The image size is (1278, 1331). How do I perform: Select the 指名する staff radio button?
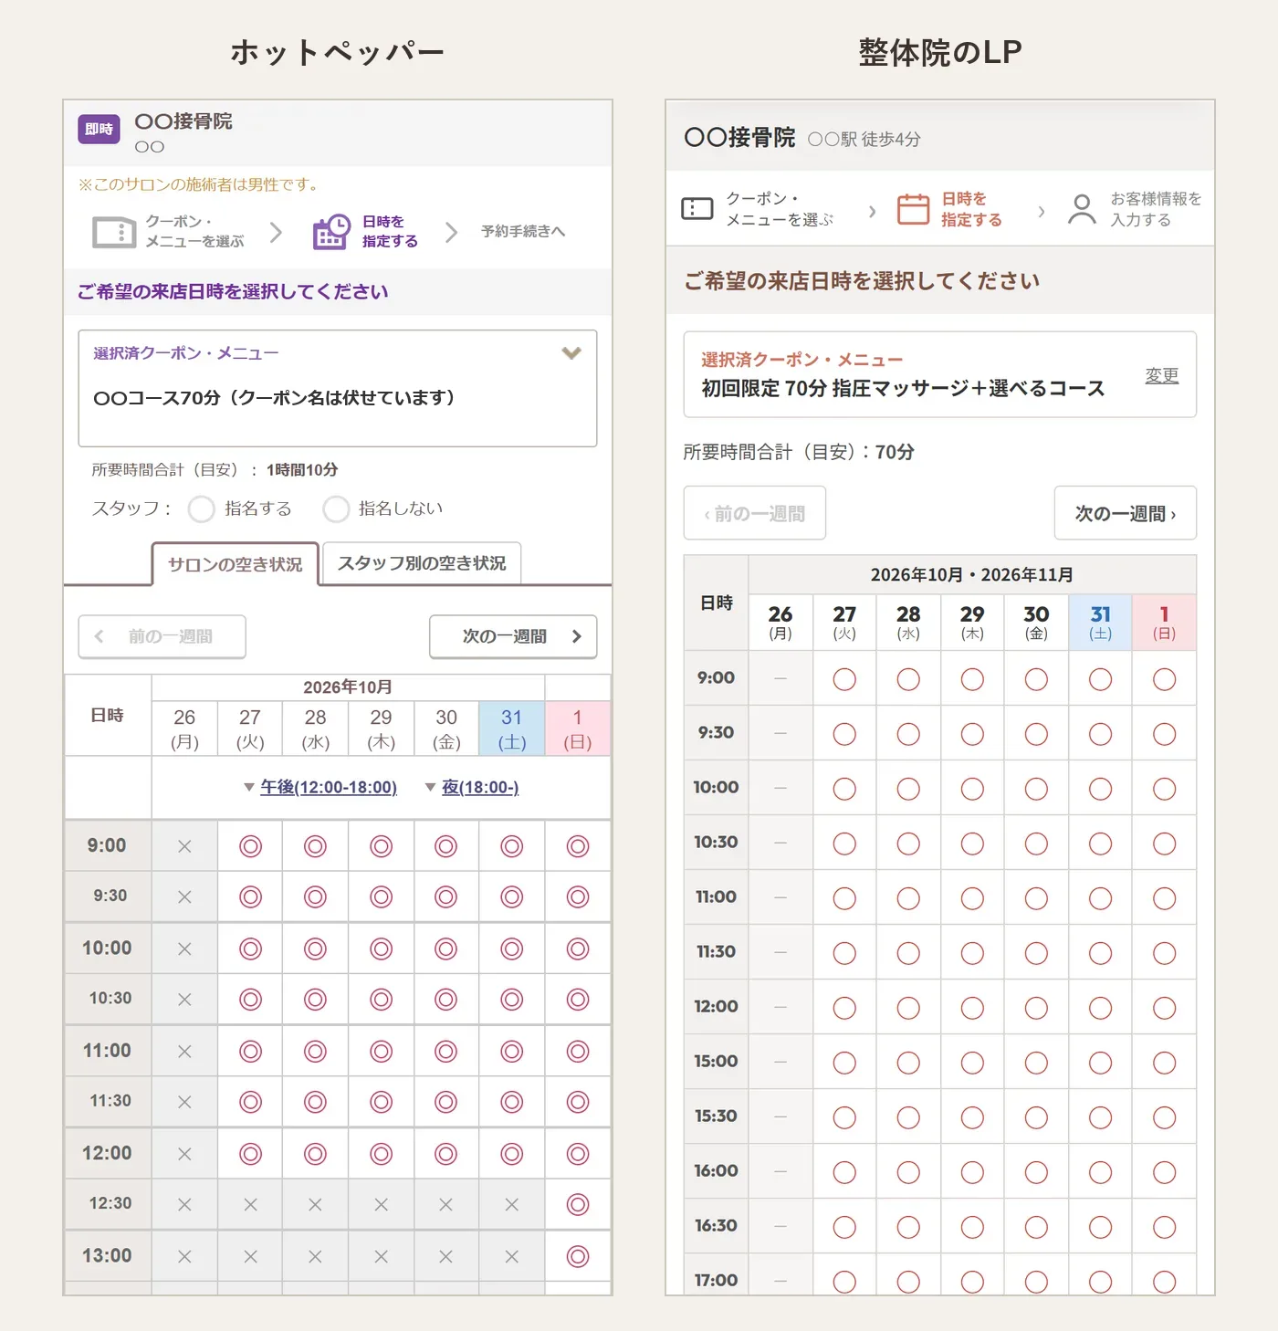[201, 508]
